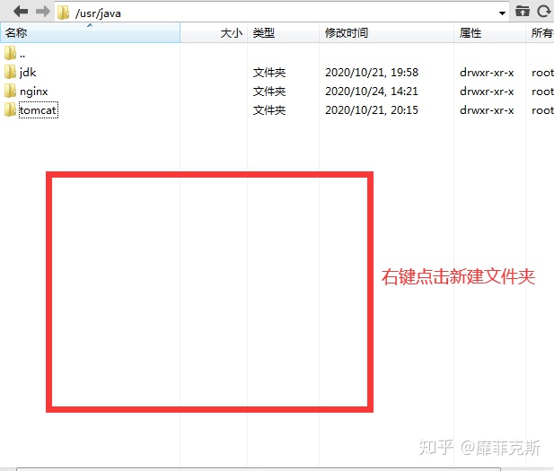This screenshot has width=554, height=471.
Task: Click the drwxr-xr-x attribute of nginx
Action: click(x=487, y=92)
